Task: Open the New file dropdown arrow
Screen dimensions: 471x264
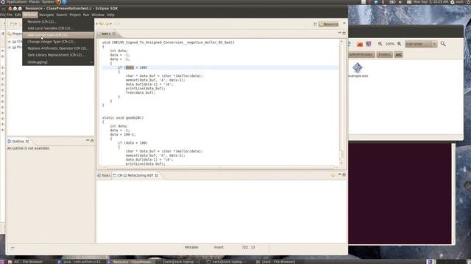Action: (x=16, y=24)
